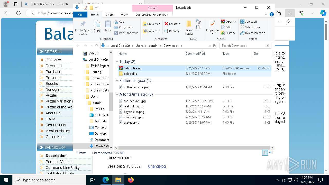Click Select all in ribbon
The image size is (329, 185).
point(249,22)
